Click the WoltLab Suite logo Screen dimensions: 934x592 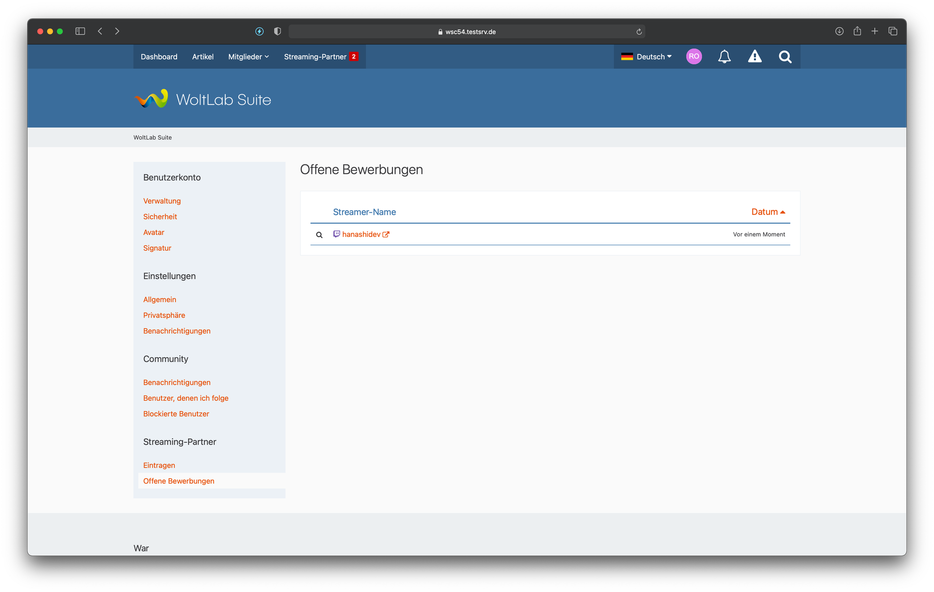[x=202, y=99]
